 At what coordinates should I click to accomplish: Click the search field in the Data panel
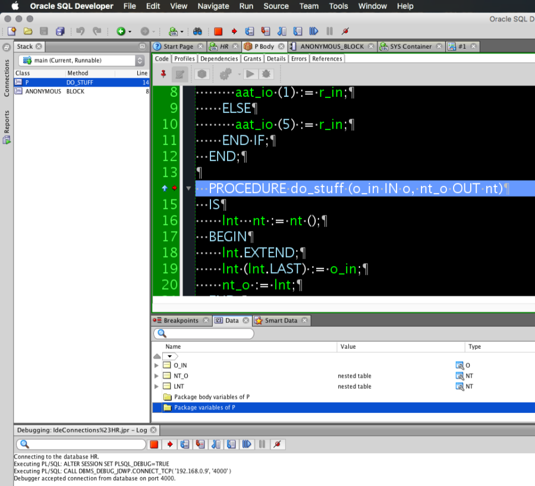(202, 333)
